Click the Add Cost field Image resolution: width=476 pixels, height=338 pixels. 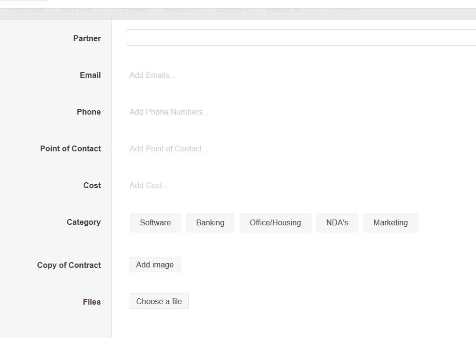coord(149,186)
